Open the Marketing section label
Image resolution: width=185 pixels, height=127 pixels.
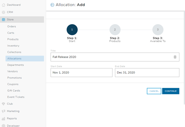point(13,111)
